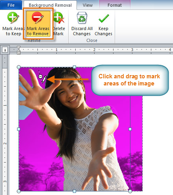The image size is (173, 195).
Task: Click the left-middle square selection handle
Action: click(19, 129)
